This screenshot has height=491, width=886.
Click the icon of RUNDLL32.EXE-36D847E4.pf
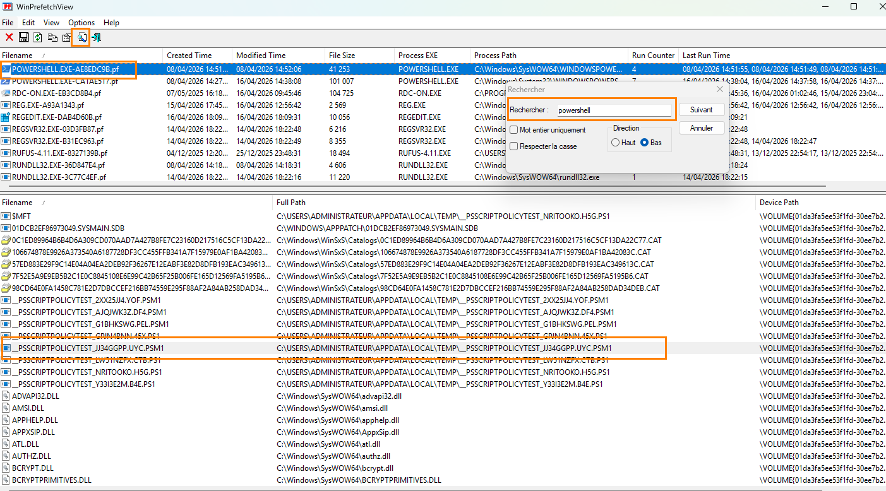click(x=6, y=165)
